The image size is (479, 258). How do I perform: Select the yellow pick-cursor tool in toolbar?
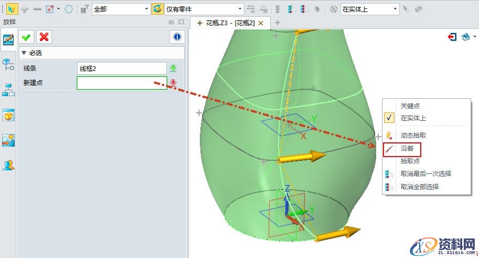[11, 9]
